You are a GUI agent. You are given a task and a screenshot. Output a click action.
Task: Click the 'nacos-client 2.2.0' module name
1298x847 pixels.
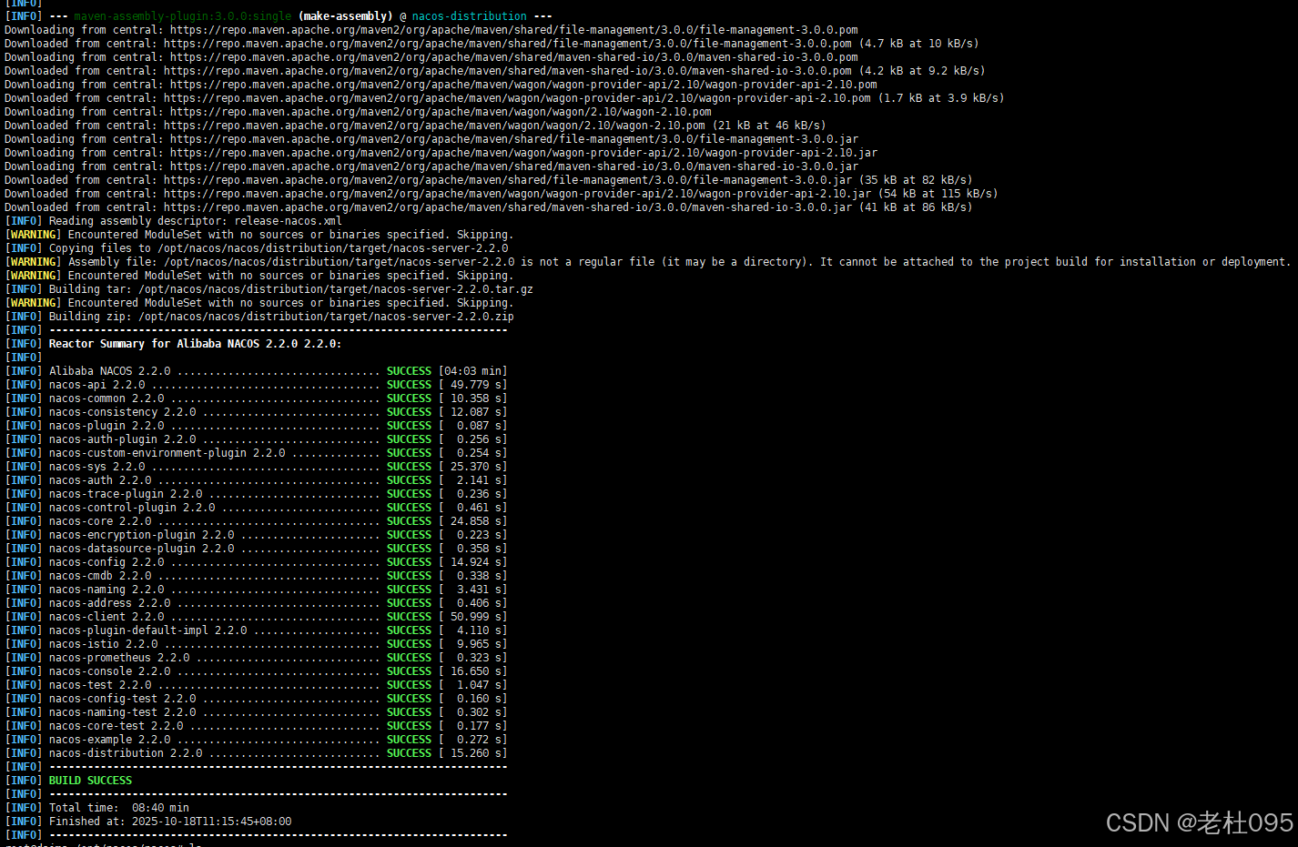106,617
